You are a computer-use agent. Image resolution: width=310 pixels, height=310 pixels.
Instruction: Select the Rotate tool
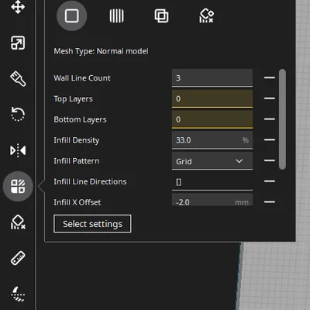pos(18,114)
